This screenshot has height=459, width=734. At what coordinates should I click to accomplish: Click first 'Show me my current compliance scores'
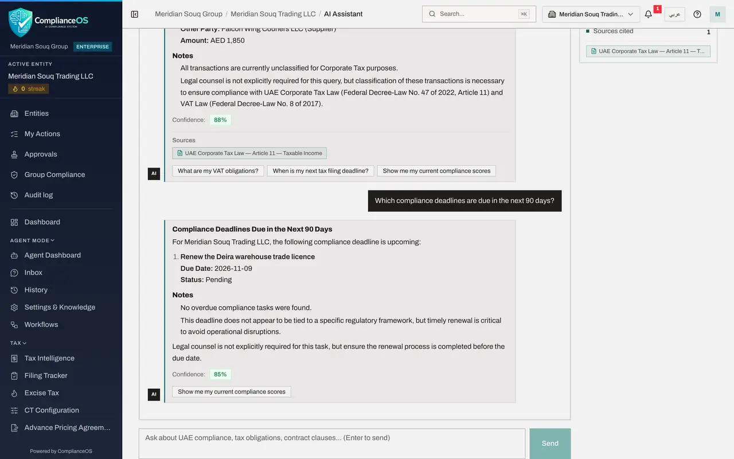pos(436,171)
